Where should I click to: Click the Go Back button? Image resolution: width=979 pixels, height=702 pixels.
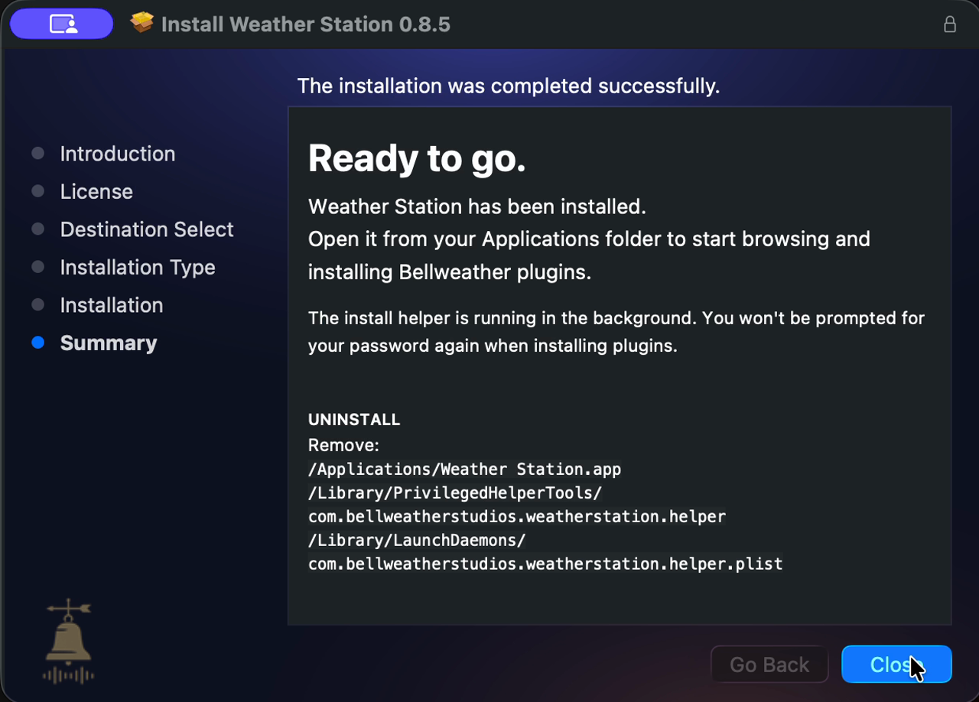pyautogui.click(x=769, y=665)
